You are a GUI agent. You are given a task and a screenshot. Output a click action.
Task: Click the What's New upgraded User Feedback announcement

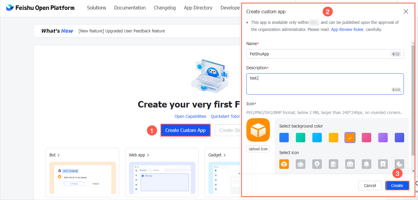point(122,31)
